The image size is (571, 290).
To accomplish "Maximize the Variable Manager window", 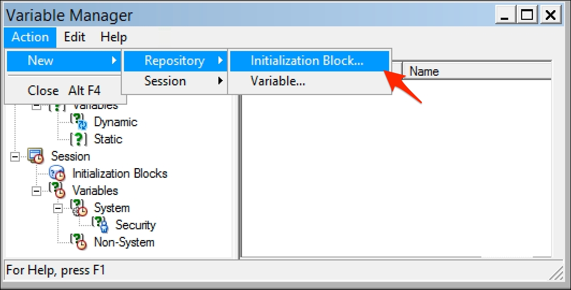I will pos(528,15).
